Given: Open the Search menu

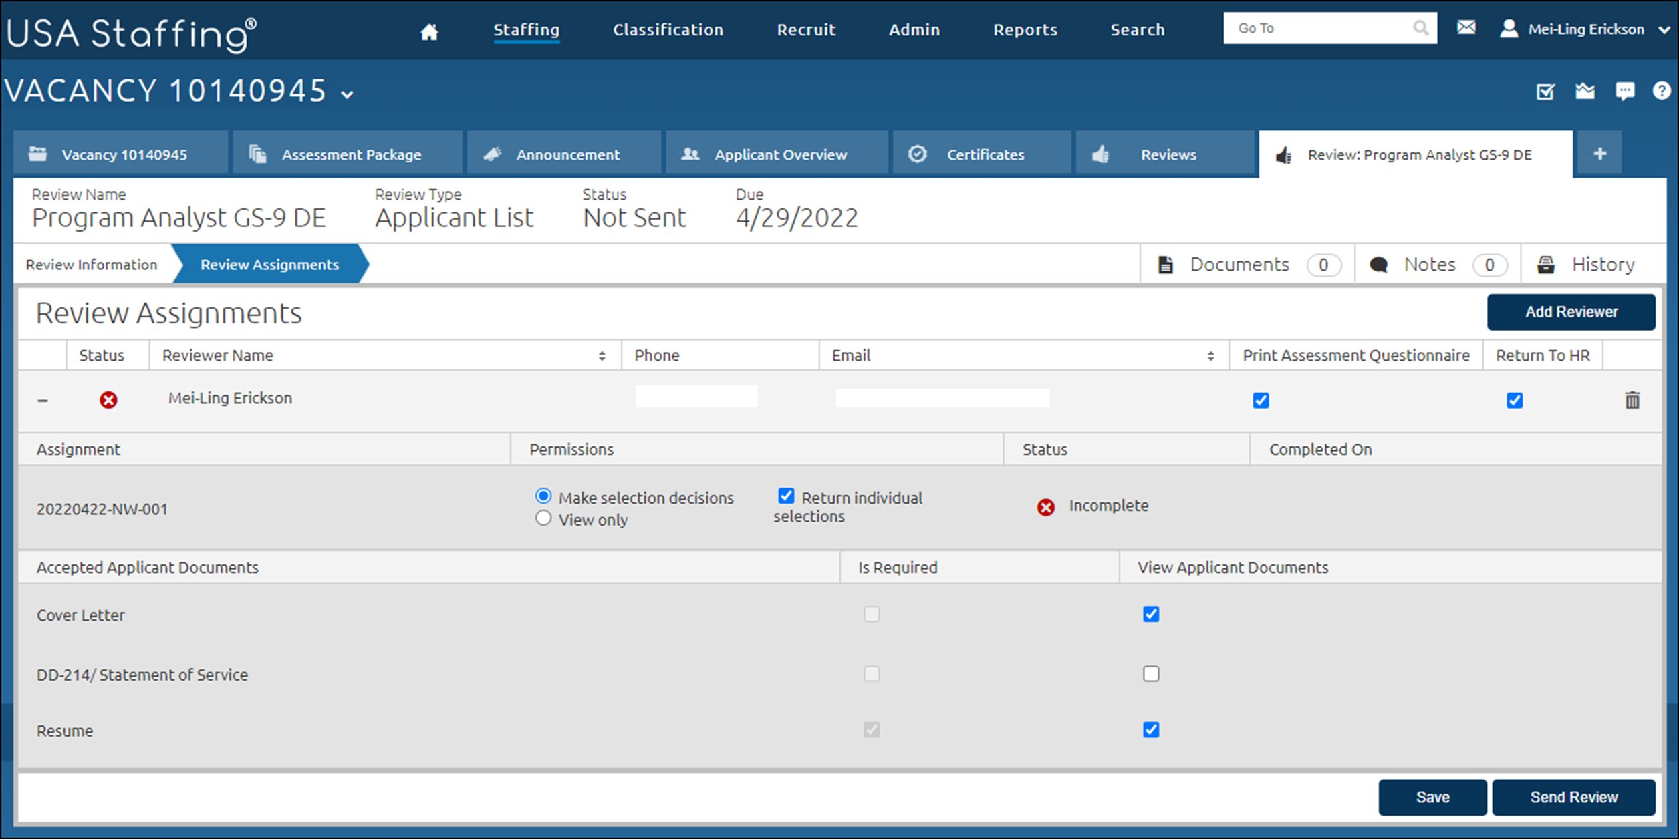Looking at the screenshot, I should [x=1137, y=30].
